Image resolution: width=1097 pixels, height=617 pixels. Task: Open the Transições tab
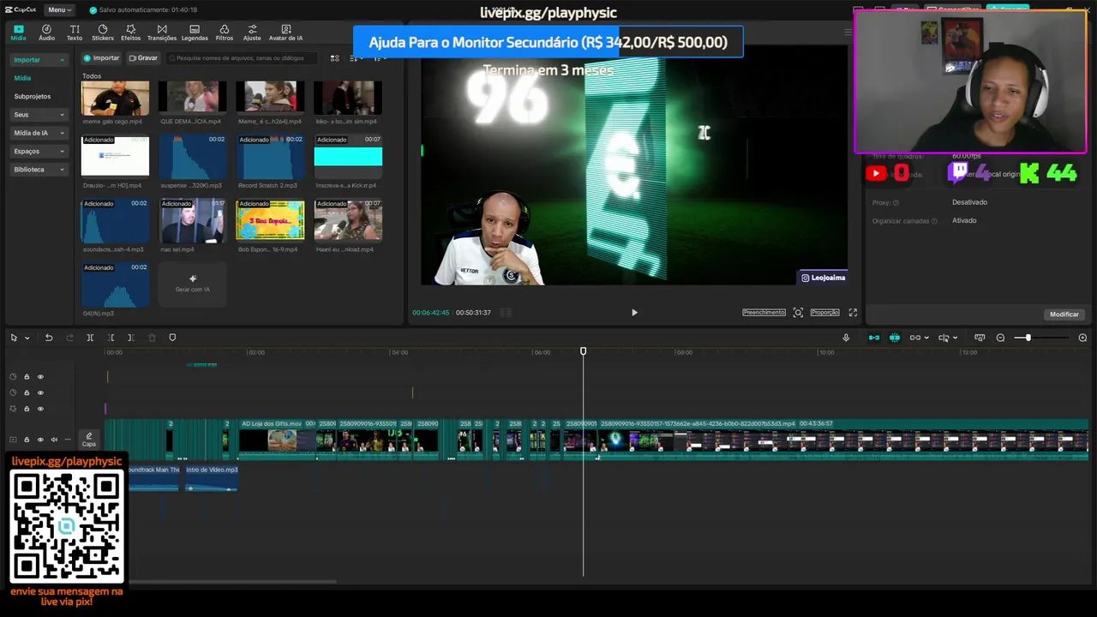[162, 33]
